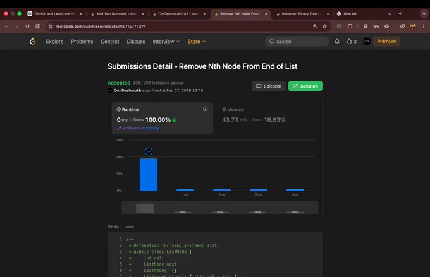Close the GitHub and LeetCode tab
This screenshot has width=430, height=277.
[x=81, y=14]
